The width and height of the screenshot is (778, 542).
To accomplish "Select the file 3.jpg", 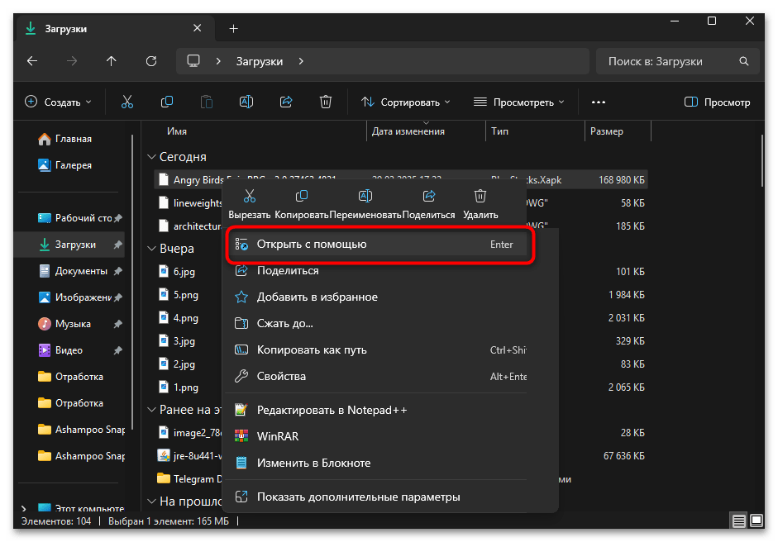I will (x=184, y=341).
